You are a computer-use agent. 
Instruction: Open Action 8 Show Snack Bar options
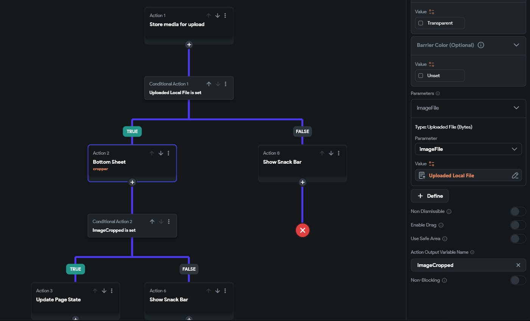[339, 153]
